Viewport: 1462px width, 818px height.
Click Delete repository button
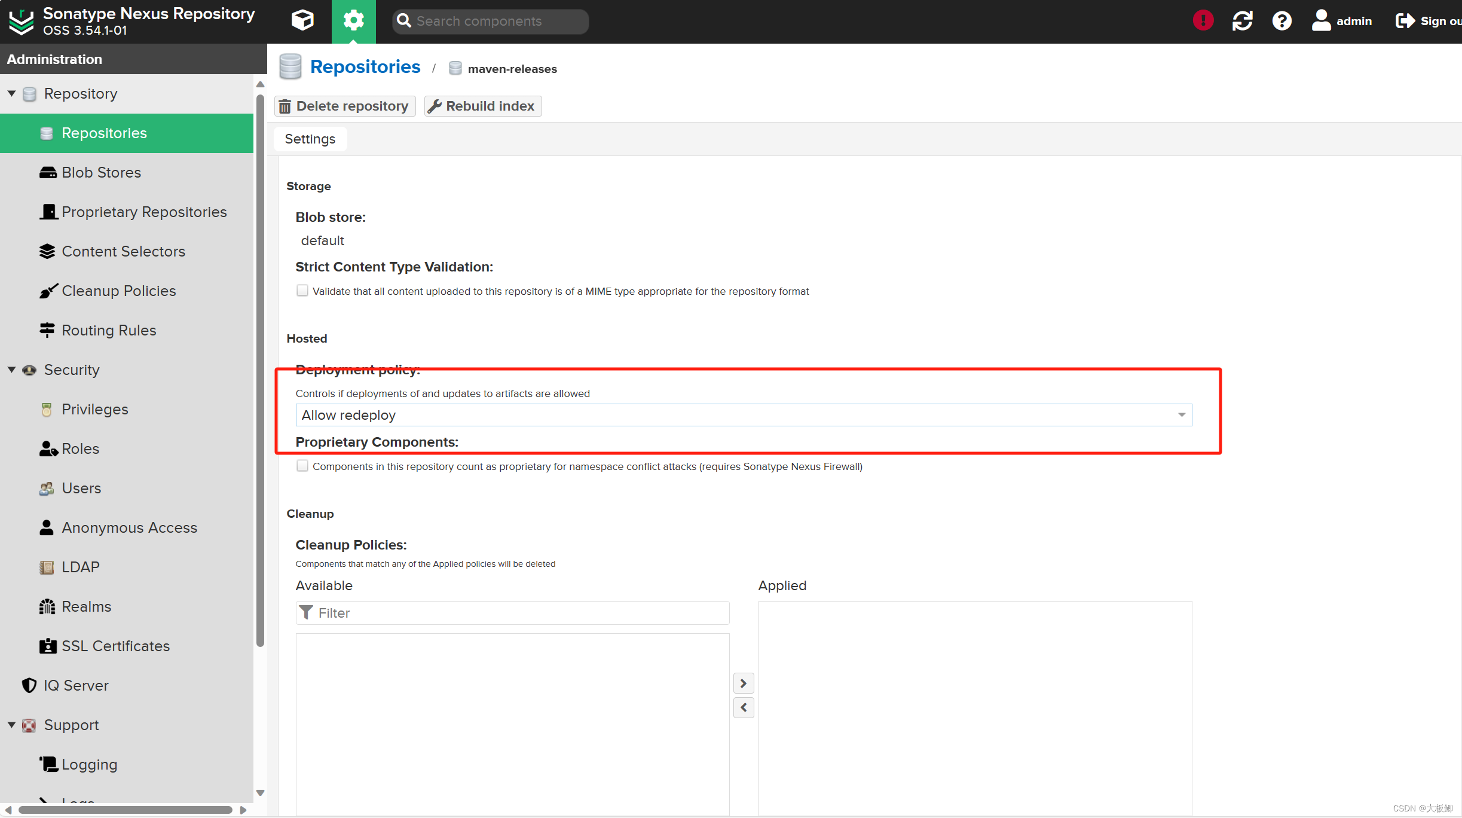(345, 106)
